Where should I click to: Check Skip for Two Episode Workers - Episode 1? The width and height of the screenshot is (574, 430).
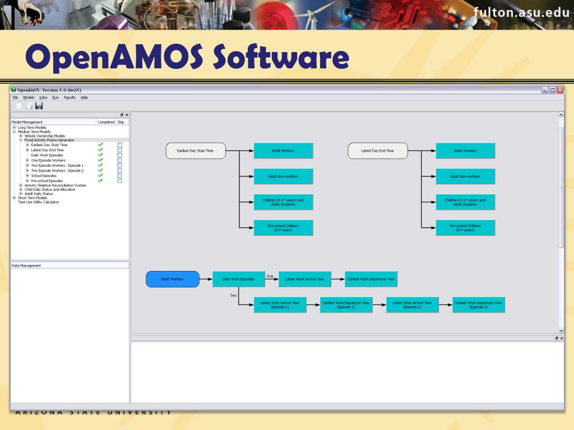tap(120, 165)
